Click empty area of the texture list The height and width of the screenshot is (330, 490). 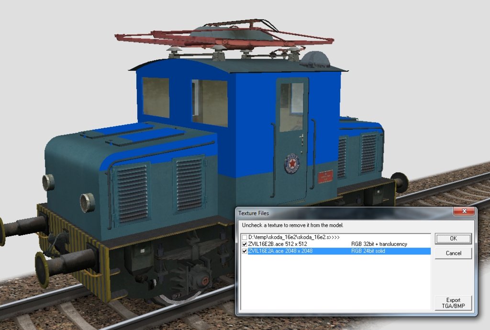(335, 282)
